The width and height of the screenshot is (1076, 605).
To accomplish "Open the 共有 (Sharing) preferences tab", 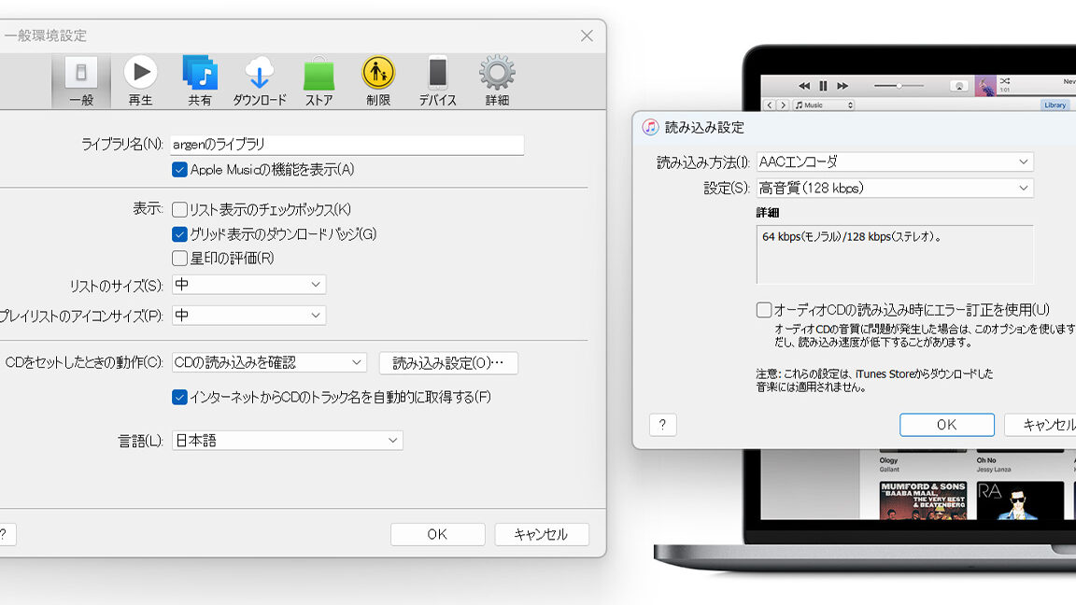I will point(200,81).
